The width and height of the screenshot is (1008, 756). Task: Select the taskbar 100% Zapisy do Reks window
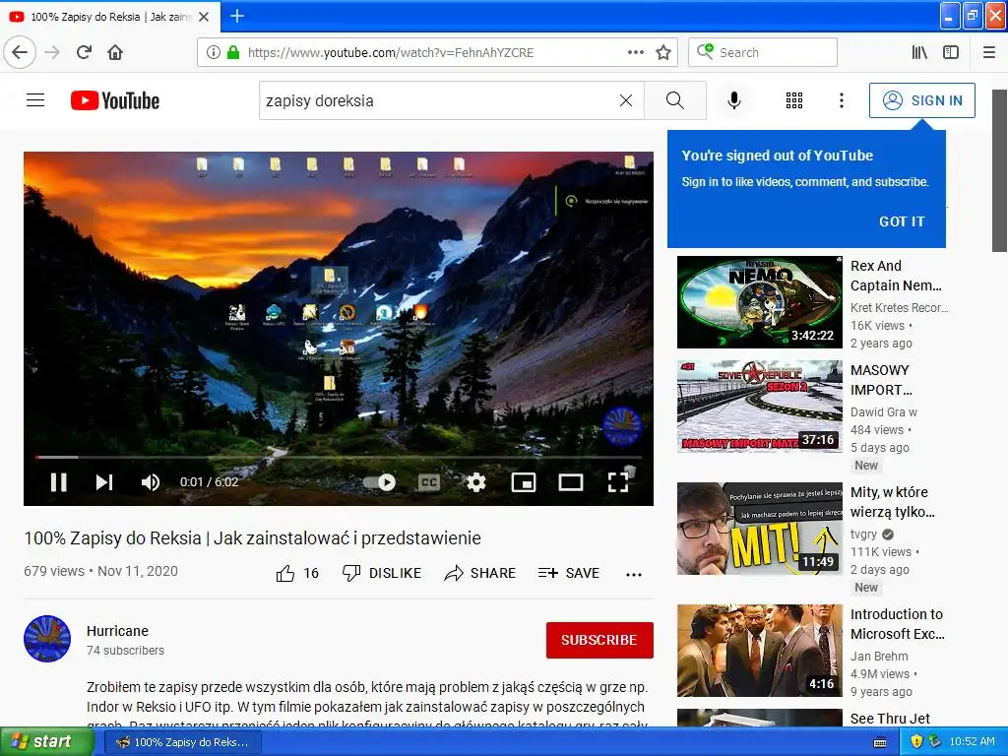(x=182, y=742)
